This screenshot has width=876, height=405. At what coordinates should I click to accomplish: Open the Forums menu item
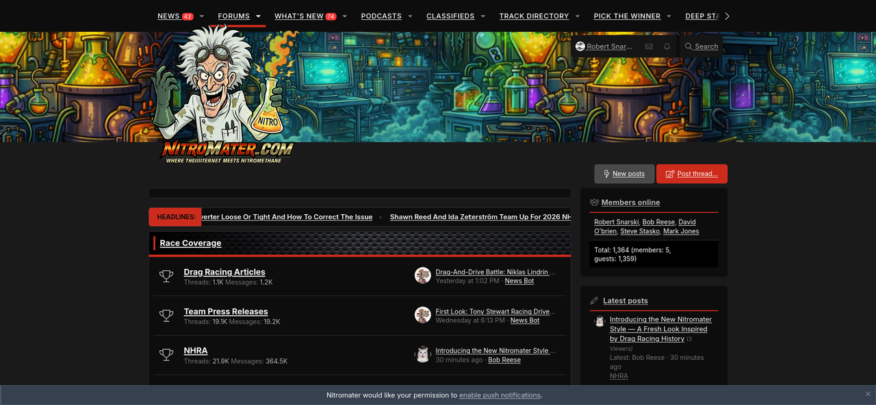pos(234,16)
